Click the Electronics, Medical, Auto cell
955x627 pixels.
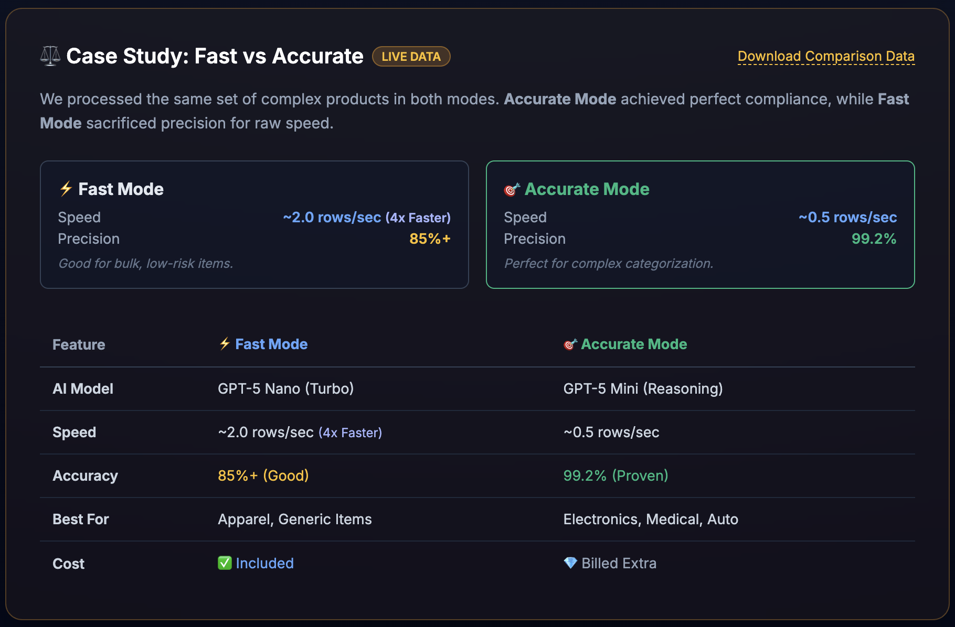click(x=651, y=519)
